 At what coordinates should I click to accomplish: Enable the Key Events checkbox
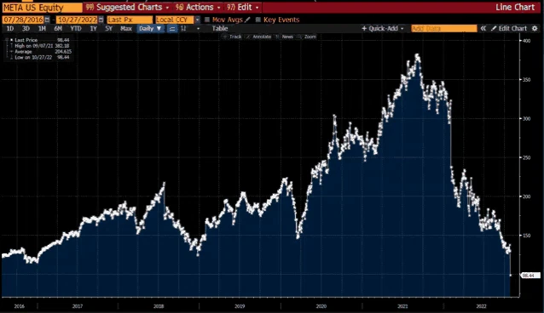pyautogui.click(x=258, y=20)
